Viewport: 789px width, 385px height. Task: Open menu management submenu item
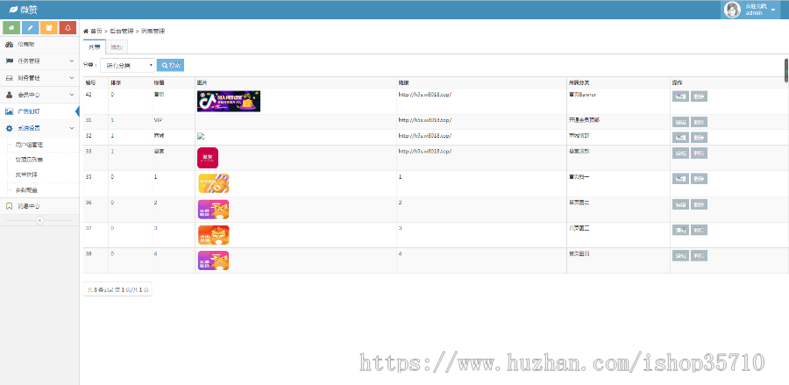[x=26, y=175]
